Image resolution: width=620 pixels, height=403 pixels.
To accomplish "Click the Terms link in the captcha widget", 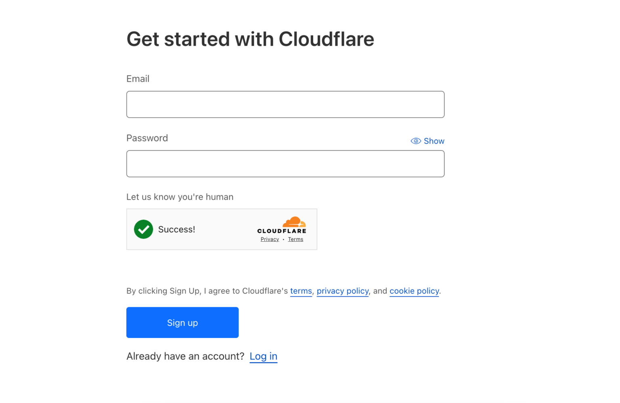I will coord(295,239).
